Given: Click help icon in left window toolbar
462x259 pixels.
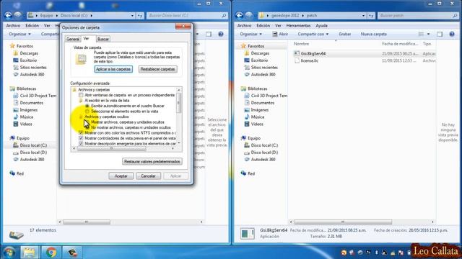Looking at the screenshot, I should [x=221, y=34].
